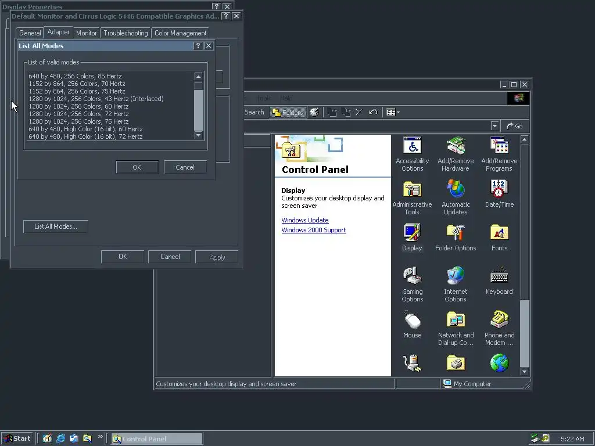This screenshot has height=446, width=595.
Task: Click the History toolbar icon
Action: tap(314, 112)
